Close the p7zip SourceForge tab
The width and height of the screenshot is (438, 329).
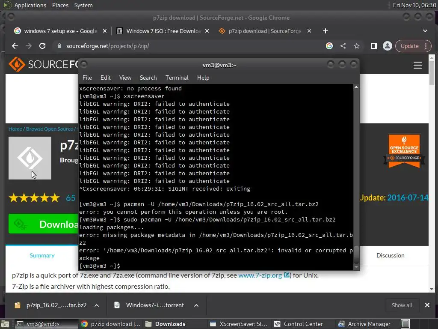point(309,31)
